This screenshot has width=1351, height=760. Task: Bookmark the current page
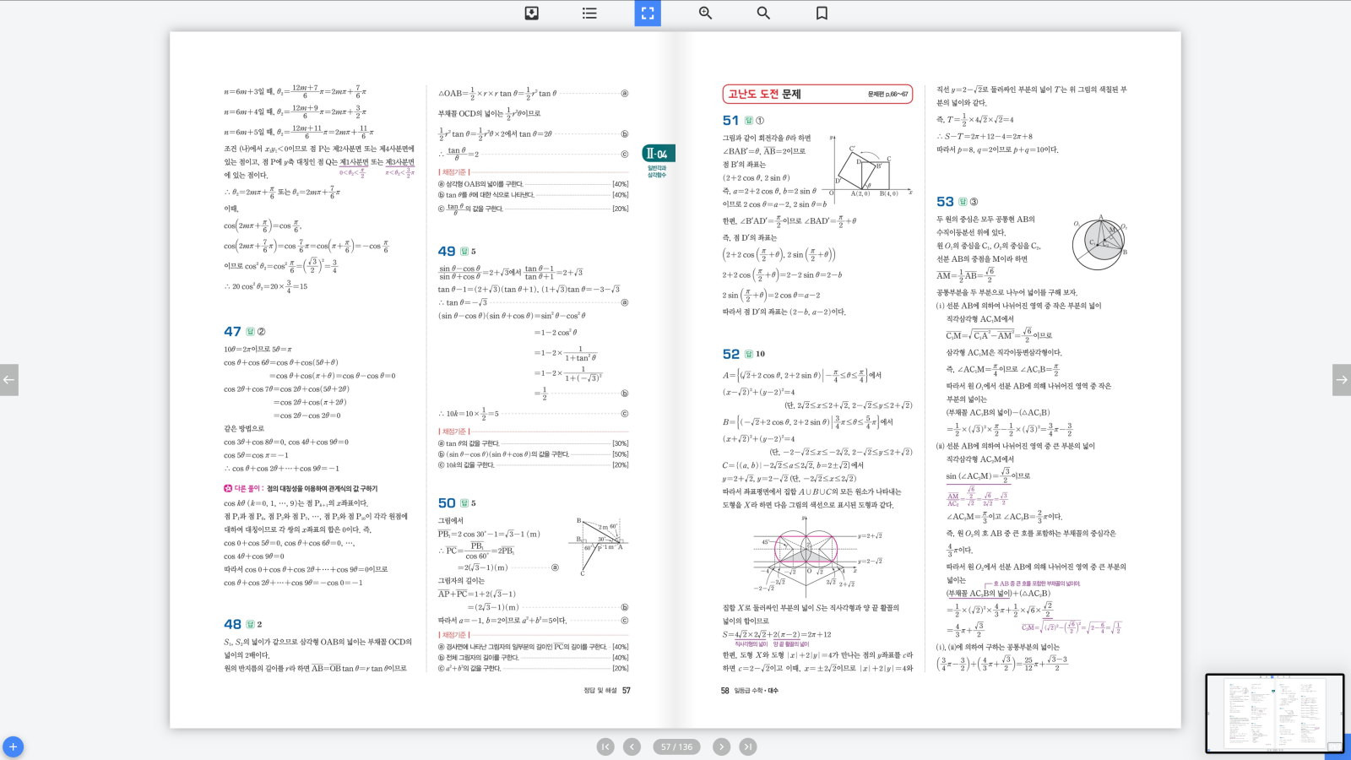coord(822,14)
